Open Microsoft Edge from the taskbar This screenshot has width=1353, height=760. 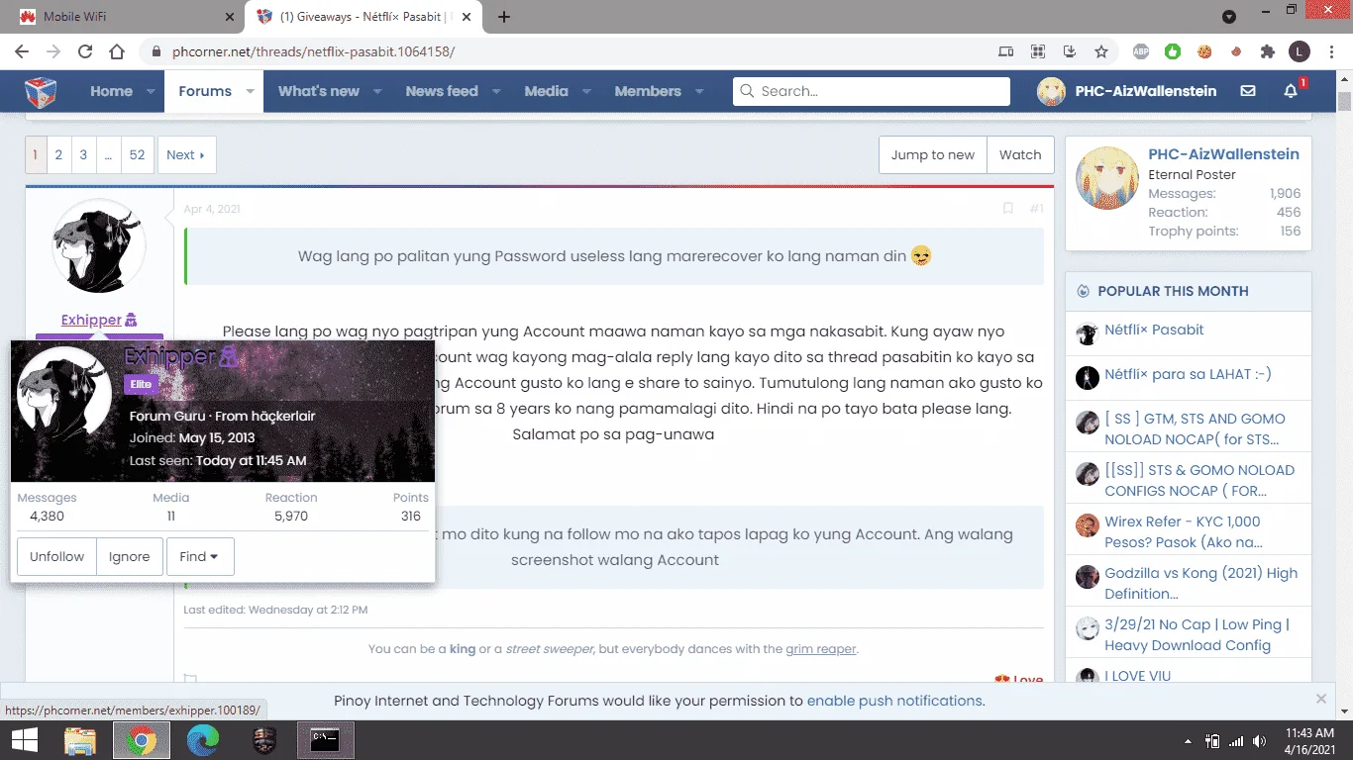coord(203,740)
